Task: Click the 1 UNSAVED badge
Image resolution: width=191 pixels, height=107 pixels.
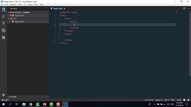Action: [26, 12]
